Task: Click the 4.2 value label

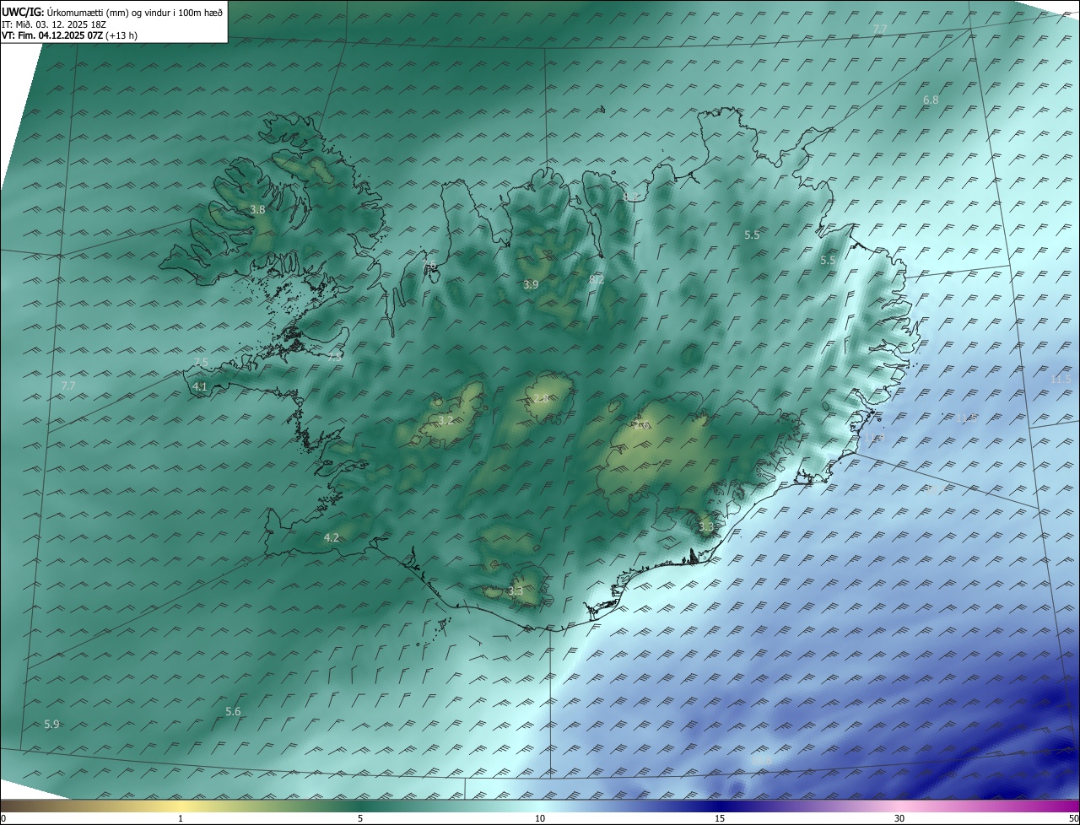Action: click(332, 537)
